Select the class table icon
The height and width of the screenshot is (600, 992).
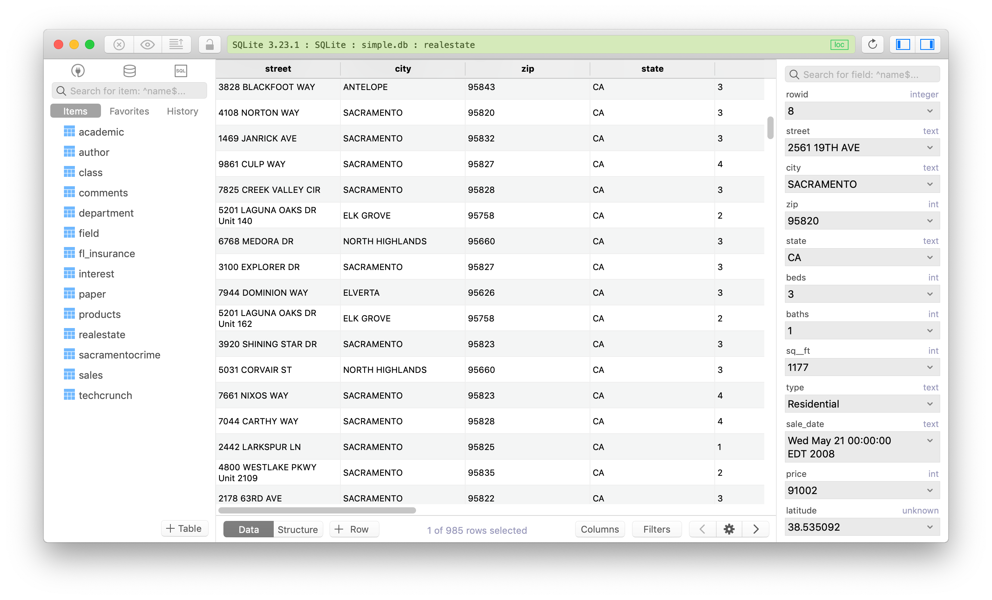(69, 172)
